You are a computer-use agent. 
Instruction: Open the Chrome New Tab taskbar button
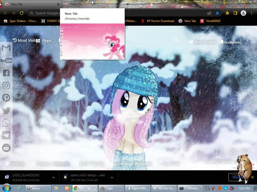[x=85, y=188]
